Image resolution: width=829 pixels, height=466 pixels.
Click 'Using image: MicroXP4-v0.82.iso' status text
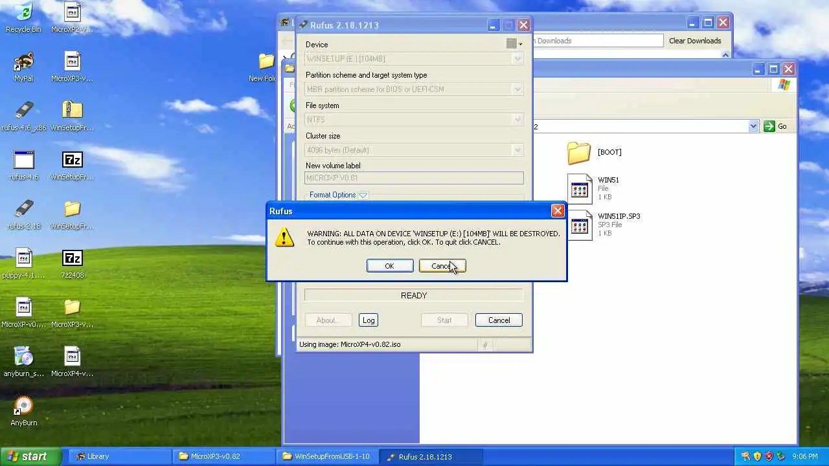point(350,344)
